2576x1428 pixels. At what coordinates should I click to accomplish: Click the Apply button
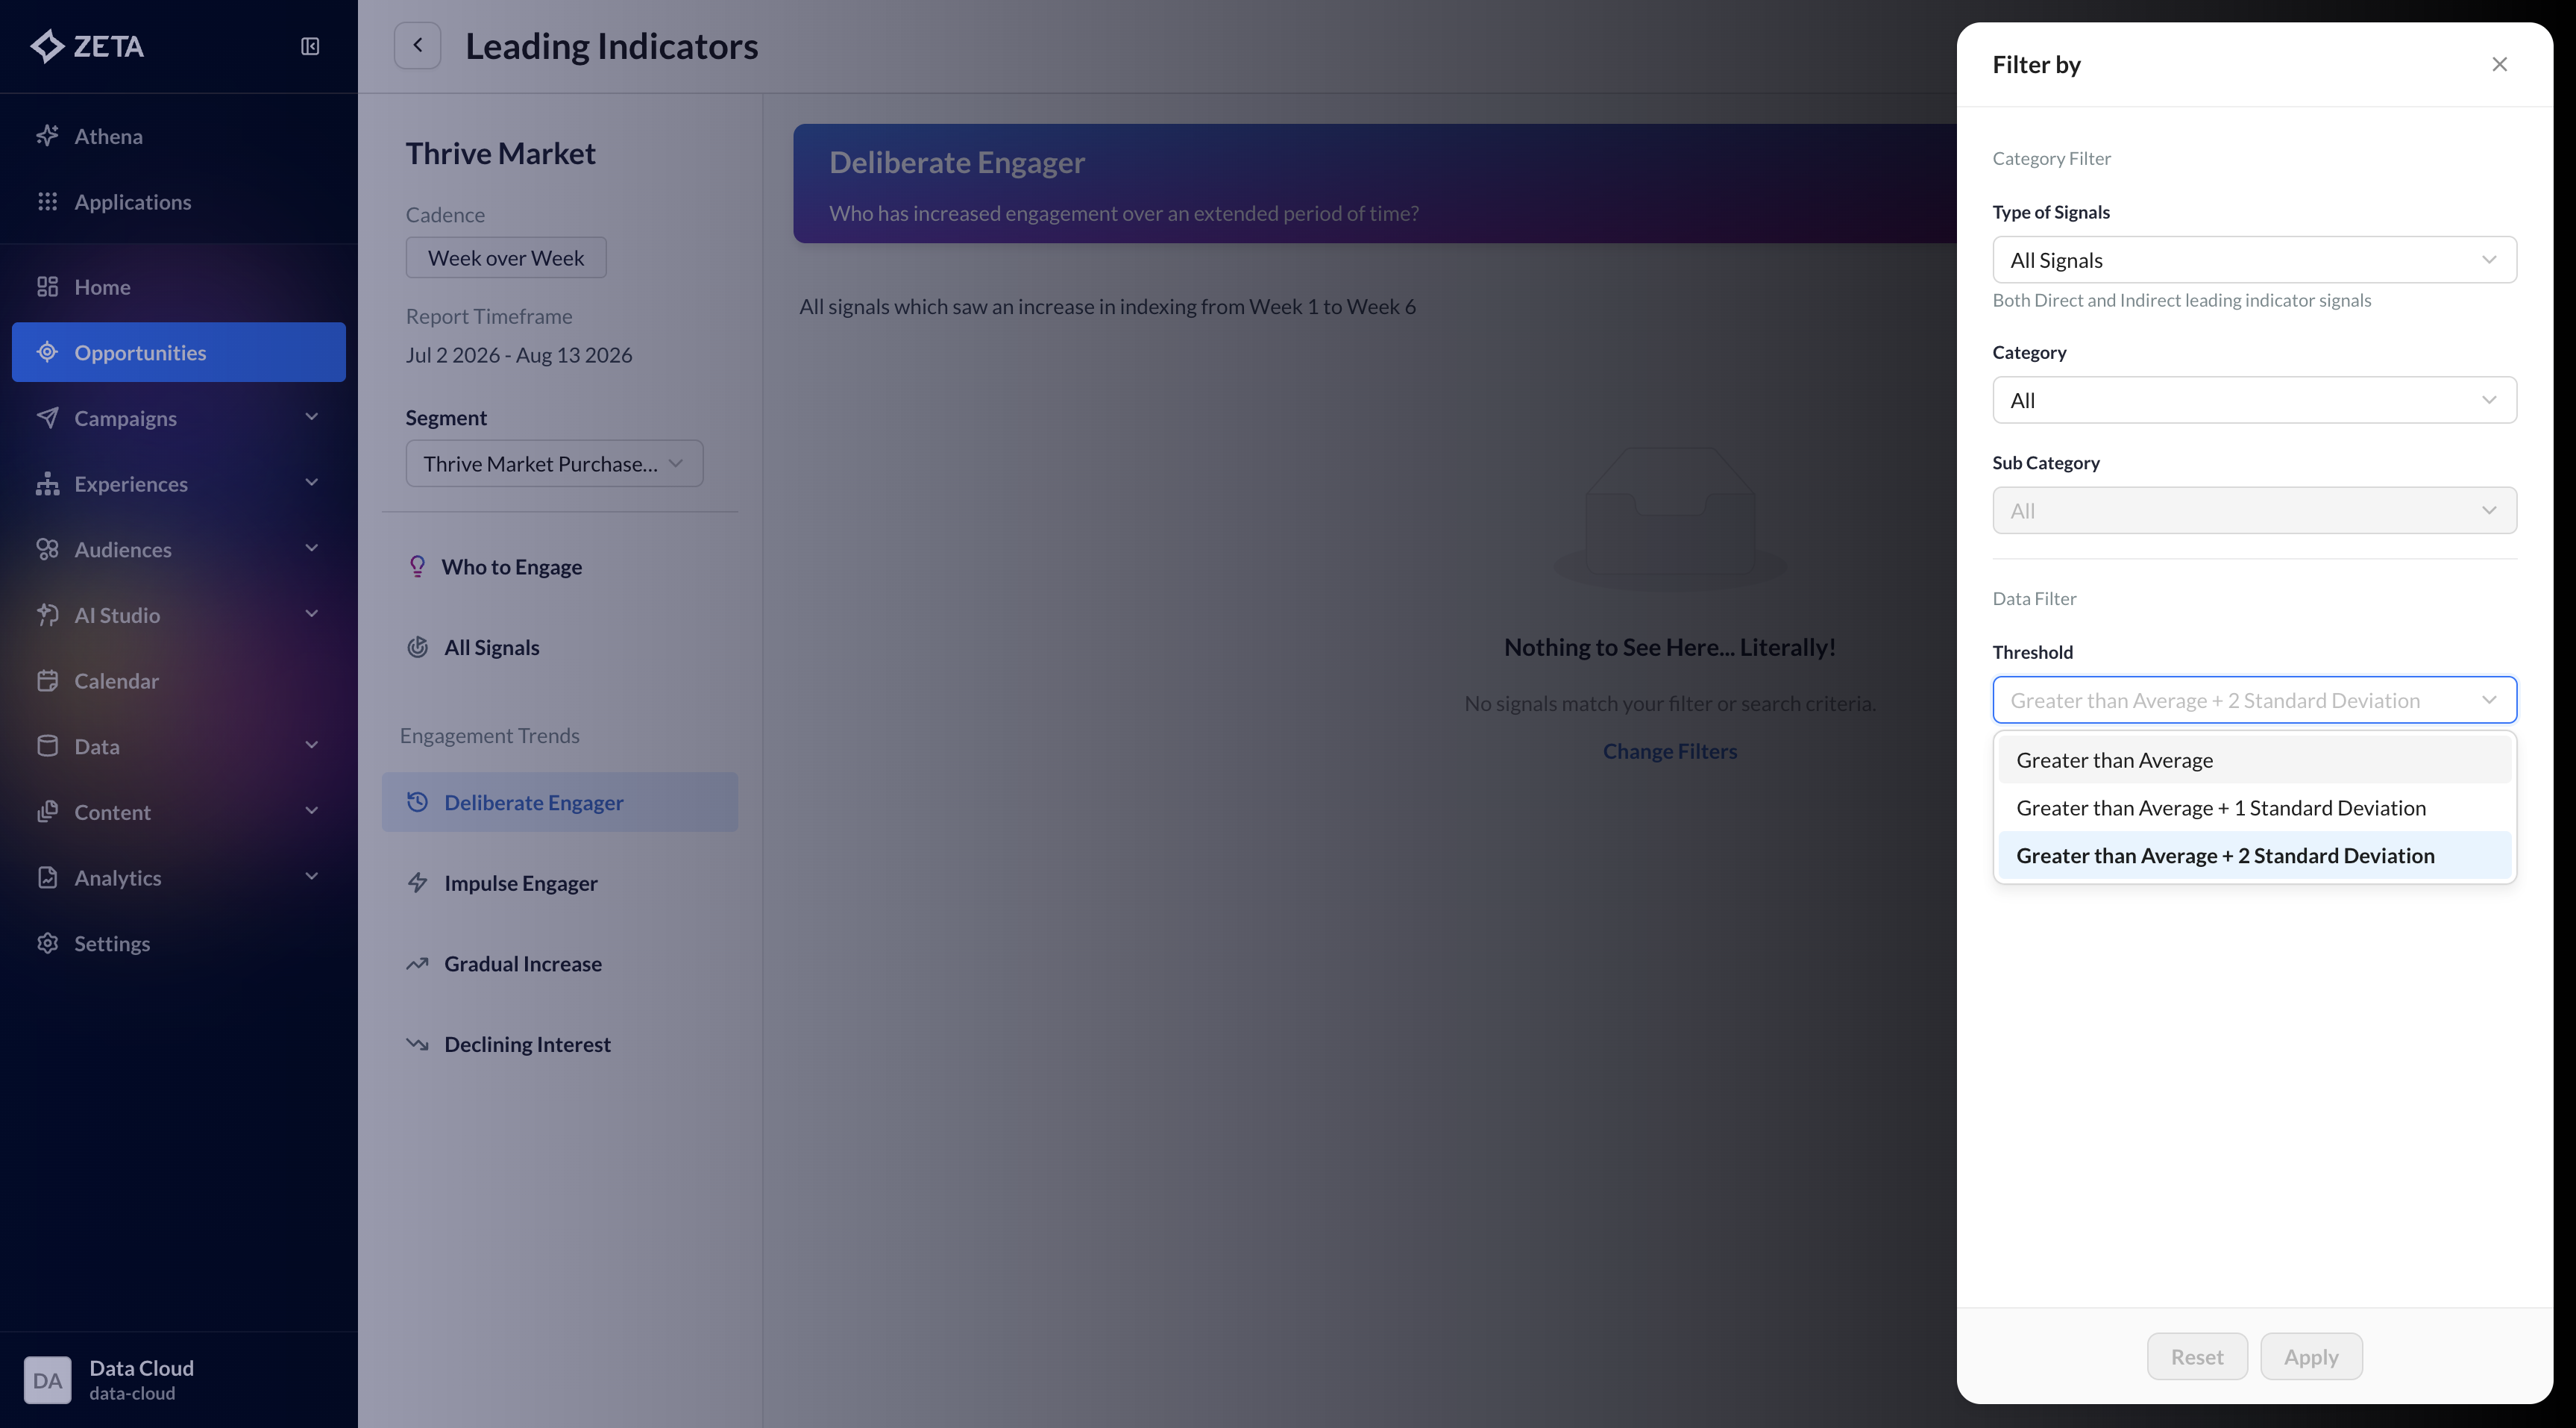2311,1357
